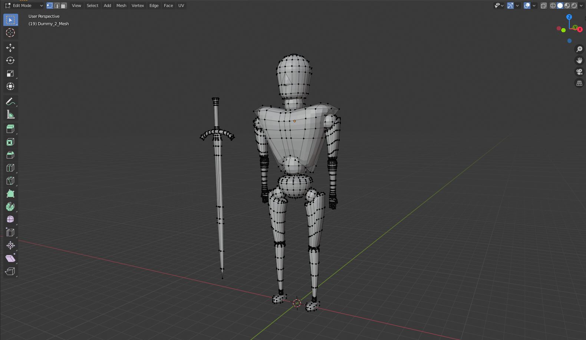Click the pan hand navigation button
Image resolution: width=586 pixels, height=340 pixels.
point(579,60)
